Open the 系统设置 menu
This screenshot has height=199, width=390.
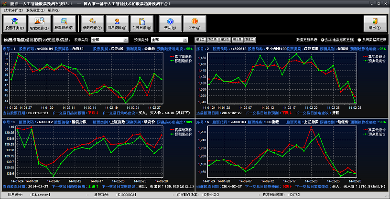click(x=35, y=10)
